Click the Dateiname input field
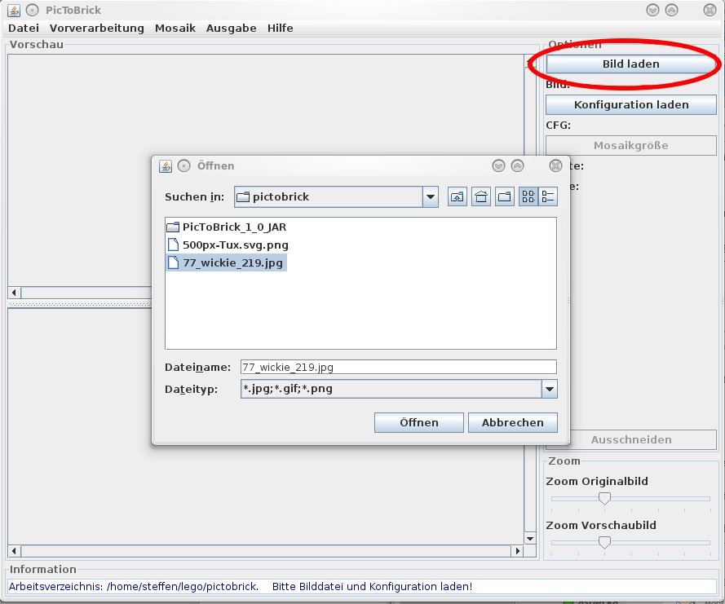The image size is (725, 604). 399,368
